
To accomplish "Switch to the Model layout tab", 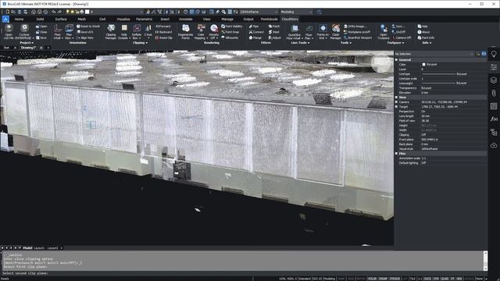I will point(27,248).
